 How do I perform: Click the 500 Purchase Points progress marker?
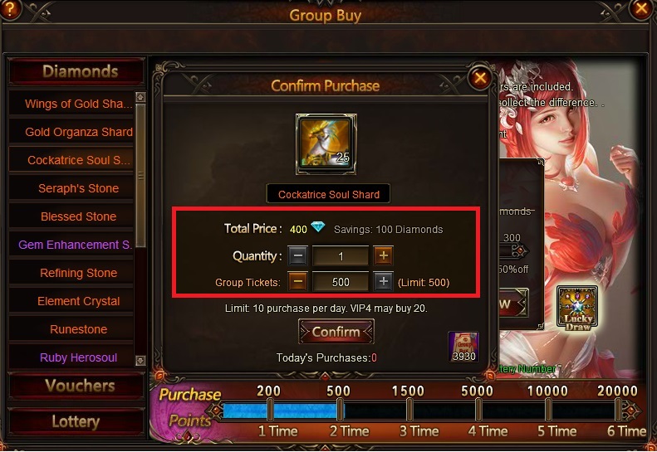[x=341, y=410]
